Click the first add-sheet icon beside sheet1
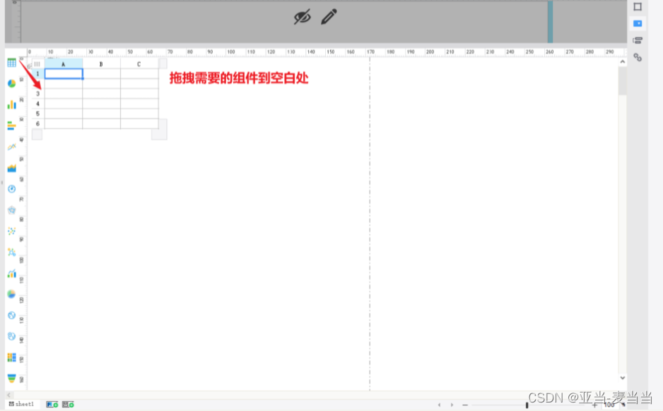Image resolution: width=663 pixels, height=411 pixels. [52, 404]
